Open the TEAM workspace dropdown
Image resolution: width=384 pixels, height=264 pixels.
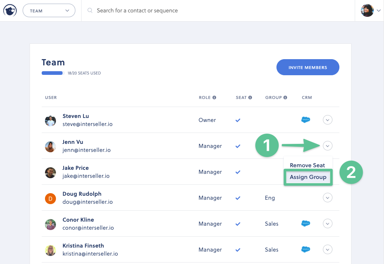coord(49,10)
